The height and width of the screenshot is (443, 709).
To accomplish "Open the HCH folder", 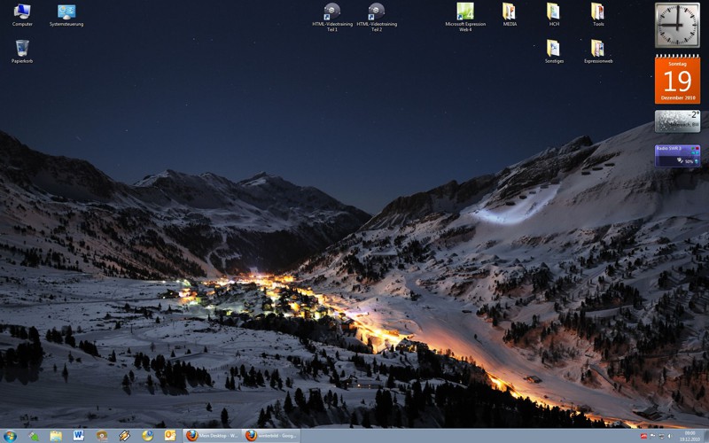I will click(x=554, y=12).
